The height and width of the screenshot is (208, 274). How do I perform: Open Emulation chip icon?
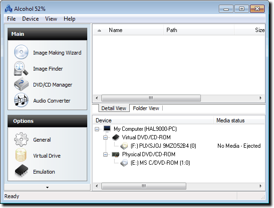click(22, 170)
